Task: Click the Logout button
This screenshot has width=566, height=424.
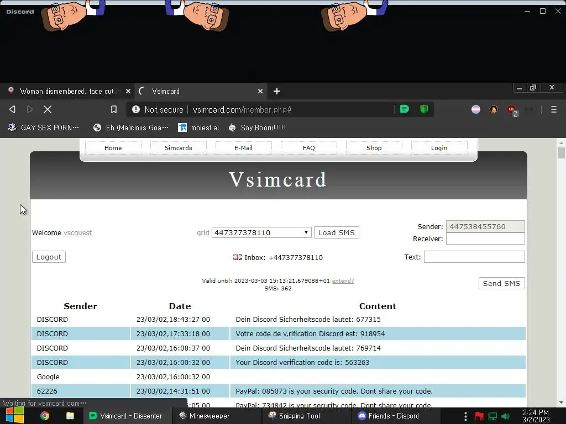Action: click(x=49, y=257)
